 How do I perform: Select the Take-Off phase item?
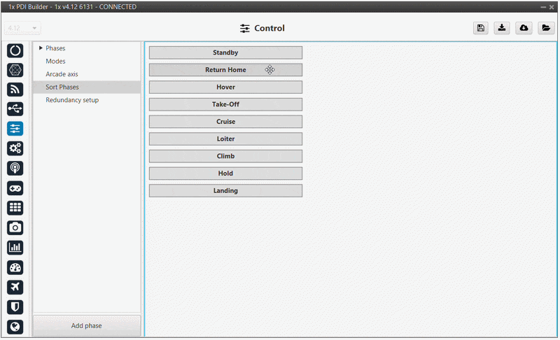point(225,104)
